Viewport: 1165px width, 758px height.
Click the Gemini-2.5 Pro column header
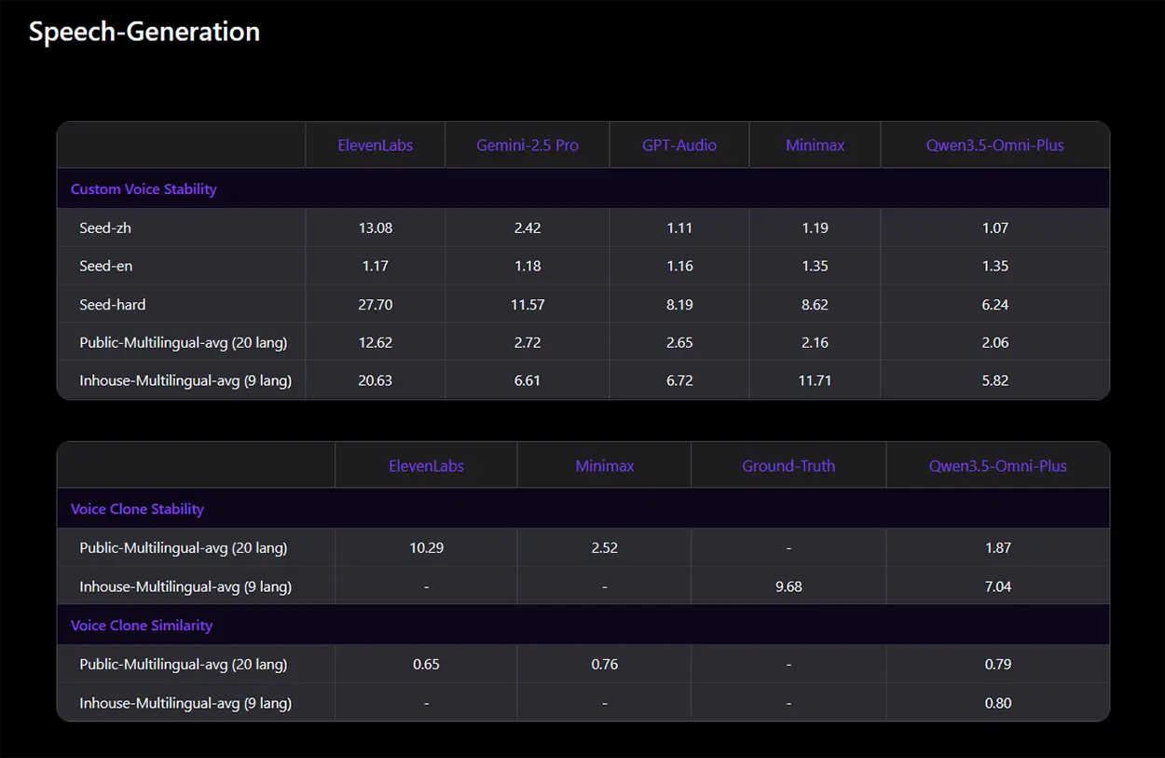tap(527, 145)
